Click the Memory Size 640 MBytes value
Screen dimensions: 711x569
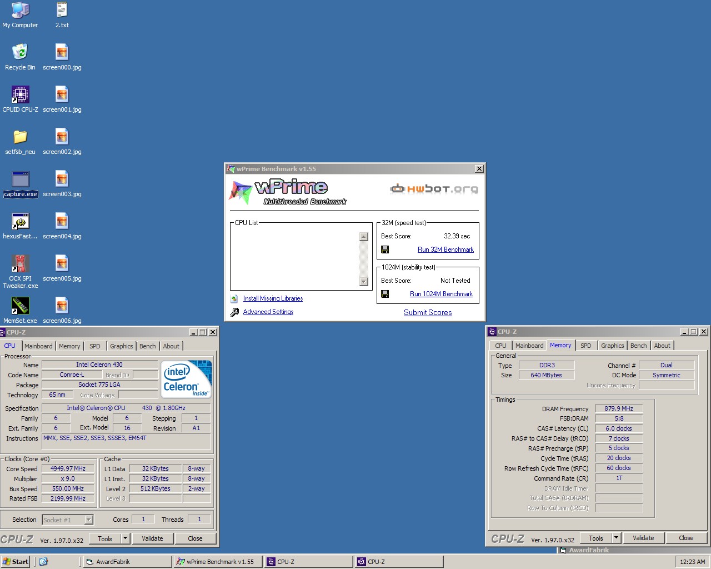(x=547, y=375)
